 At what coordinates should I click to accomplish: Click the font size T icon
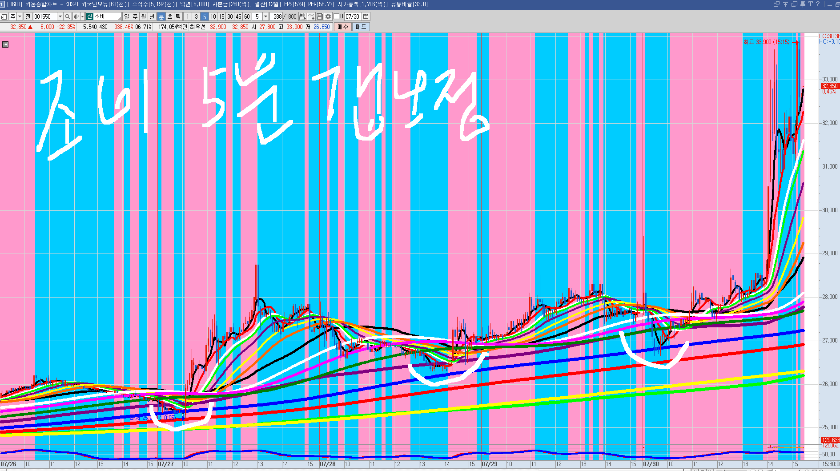tap(810, 4)
